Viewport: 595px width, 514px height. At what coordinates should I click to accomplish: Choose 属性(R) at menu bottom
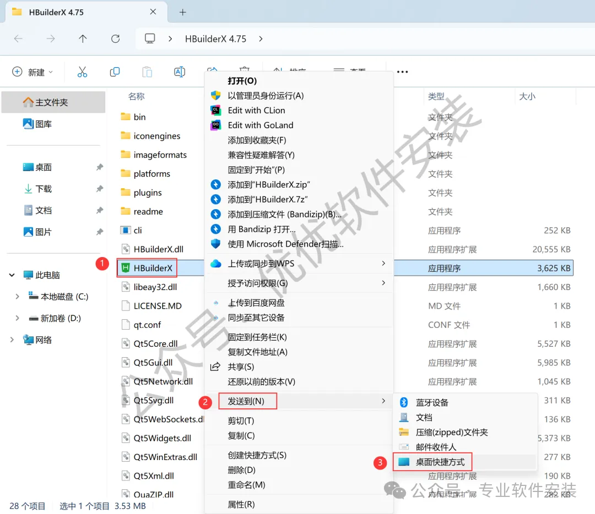241,505
